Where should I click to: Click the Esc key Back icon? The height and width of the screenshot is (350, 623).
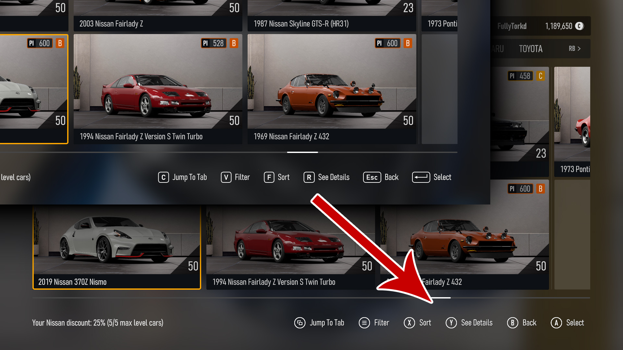point(372,177)
